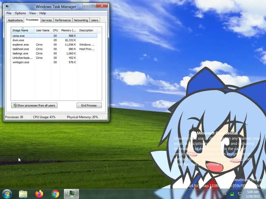Open Windows Explorer from the taskbar
The height and width of the screenshot is (199, 266).
(x=23, y=194)
